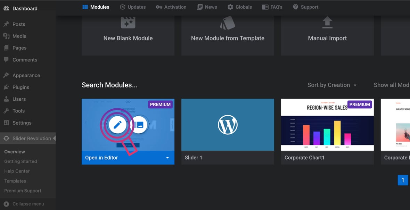Image resolution: width=410 pixels, height=210 pixels.
Task: Click the FAQ's book icon
Action: coord(265,7)
